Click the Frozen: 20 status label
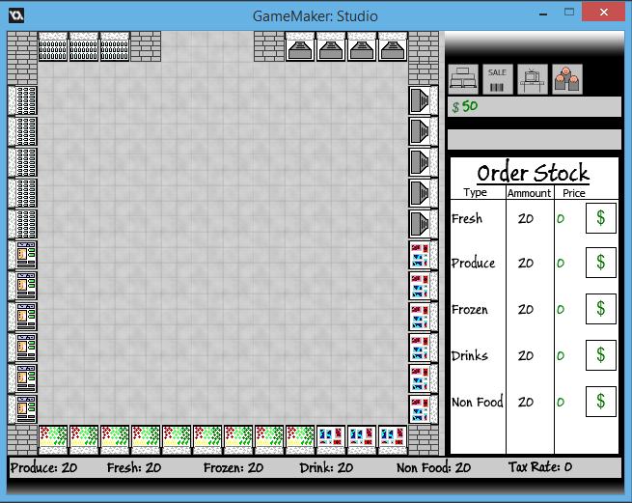Viewport: 632px width, 503px height. click(233, 467)
